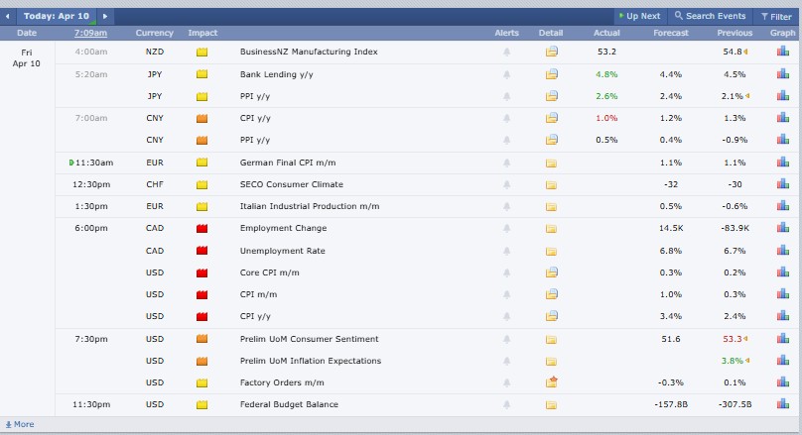The width and height of the screenshot is (802, 435).
Task: Toggle alert bell for Prelim UoM Consumer Sentiment
Action: 506,339
